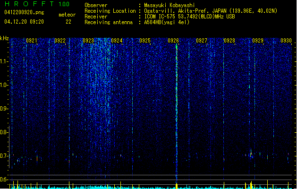Click the 0924 time marker
Viewport: 297px width, 189px height.
coord(117,41)
